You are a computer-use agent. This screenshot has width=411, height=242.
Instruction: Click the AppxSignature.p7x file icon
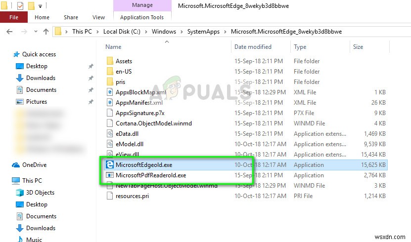click(x=110, y=113)
